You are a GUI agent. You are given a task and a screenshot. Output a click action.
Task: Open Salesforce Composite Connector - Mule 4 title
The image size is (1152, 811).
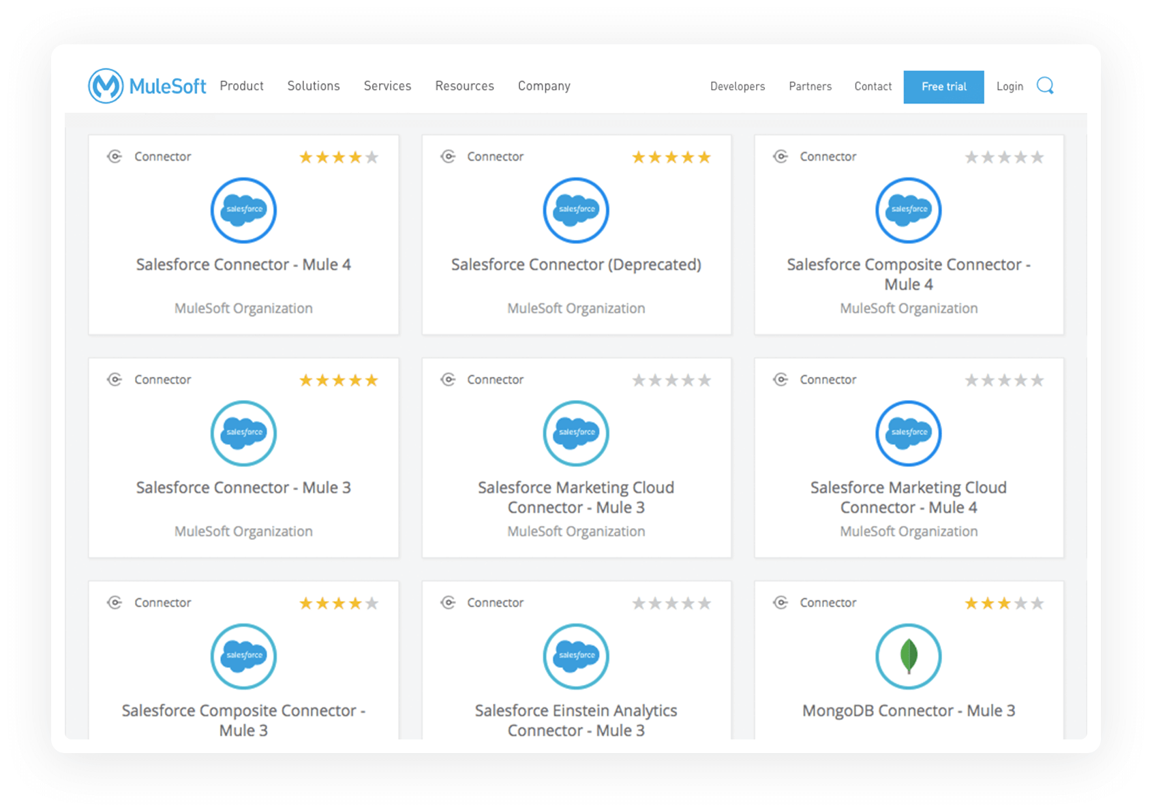[909, 274]
